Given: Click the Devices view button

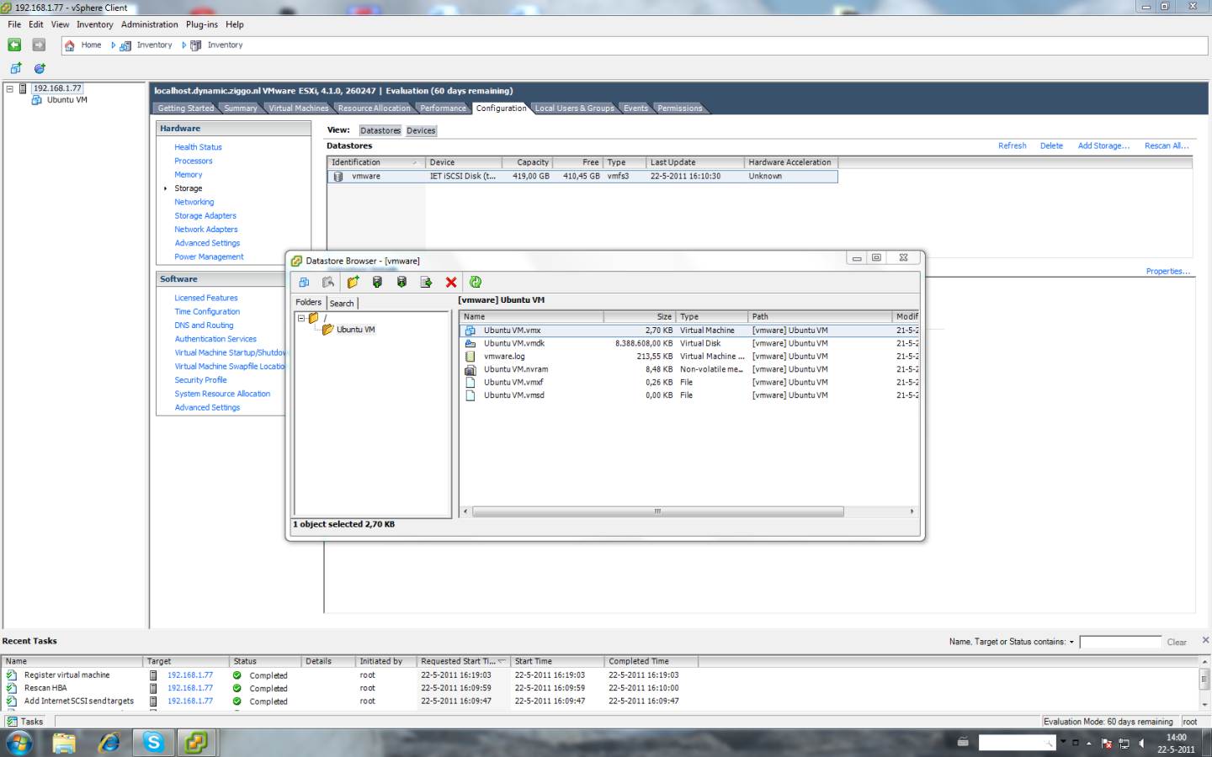Looking at the screenshot, I should (421, 130).
